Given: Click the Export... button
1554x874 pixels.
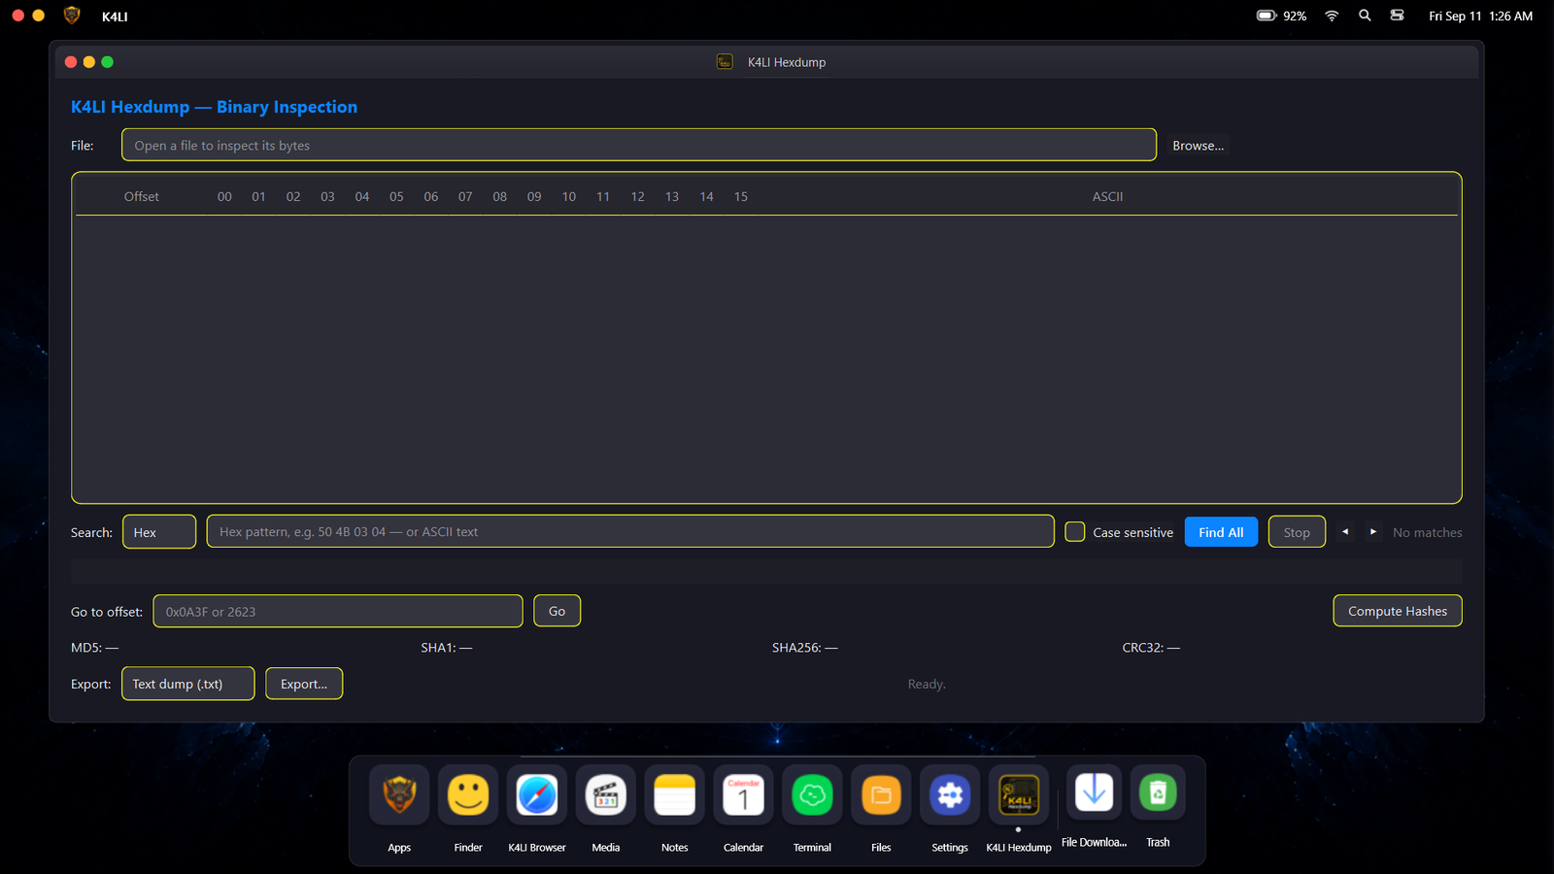Looking at the screenshot, I should point(304,684).
